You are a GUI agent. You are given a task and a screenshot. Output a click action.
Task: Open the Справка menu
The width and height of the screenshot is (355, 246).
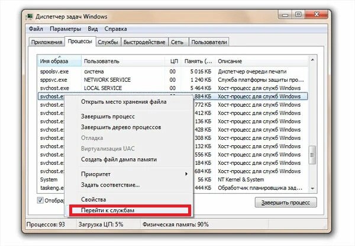pos(115,29)
